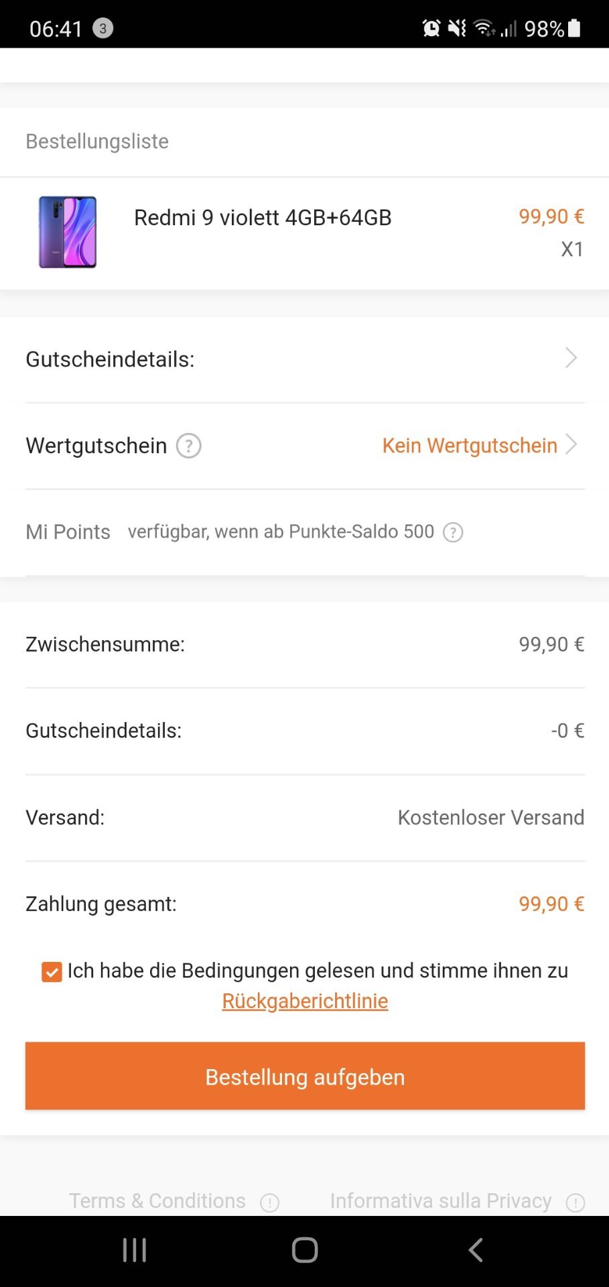609x1287 pixels.
Task: Uncheck the conditions agreement checkbox
Action: 52,971
